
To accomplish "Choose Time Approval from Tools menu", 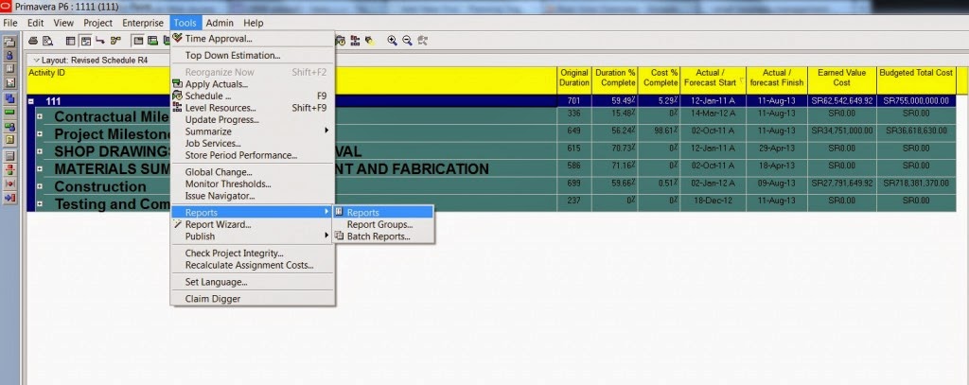I will pos(254,39).
